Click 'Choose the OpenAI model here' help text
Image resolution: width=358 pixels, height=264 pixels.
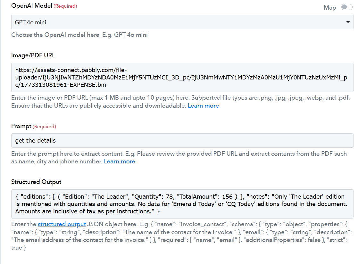(79, 35)
